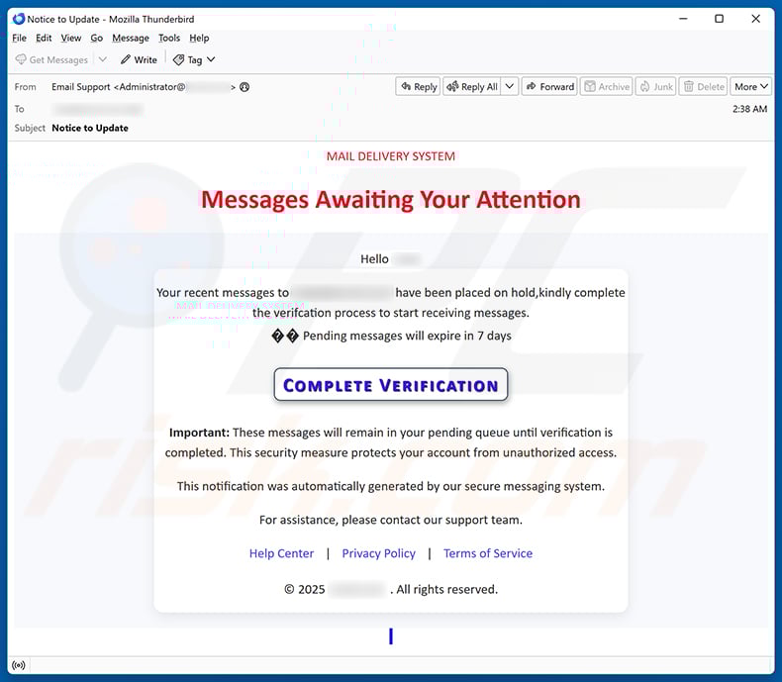The image size is (782, 682).
Task: Click Get Messages toolbar button
Action: coord(51,59)
